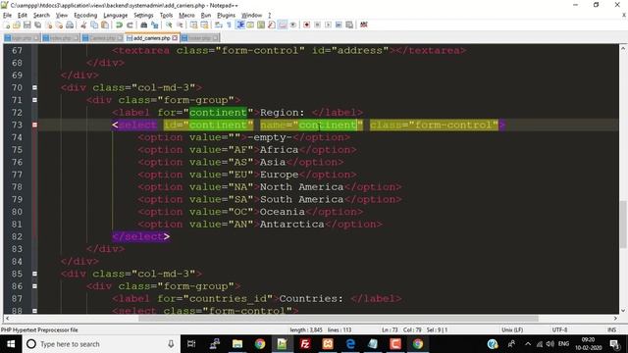Click the Copy toolbar icon
Viewport: 628px width, 353px height.
(94, 25)
